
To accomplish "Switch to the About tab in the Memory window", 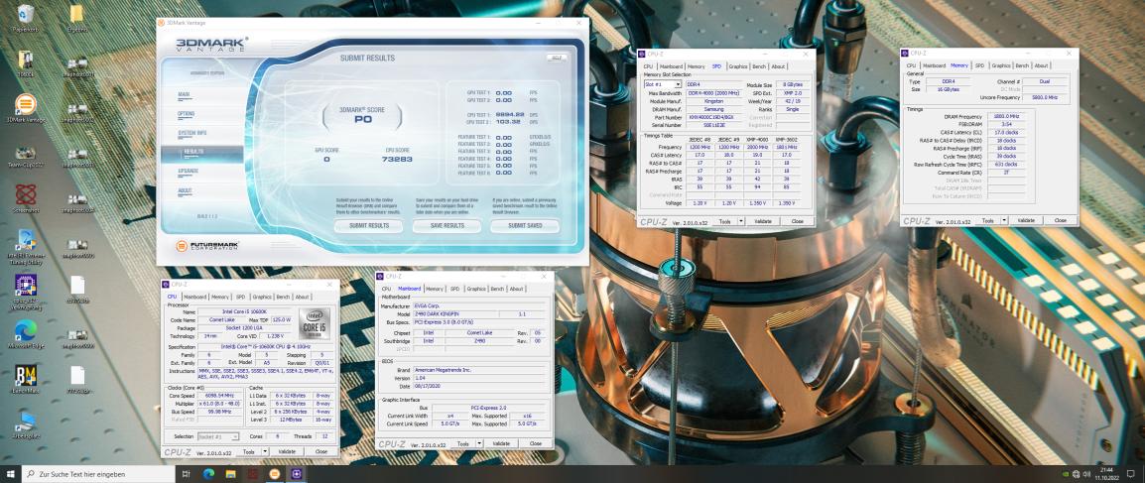I will [x=1041, y=65].
